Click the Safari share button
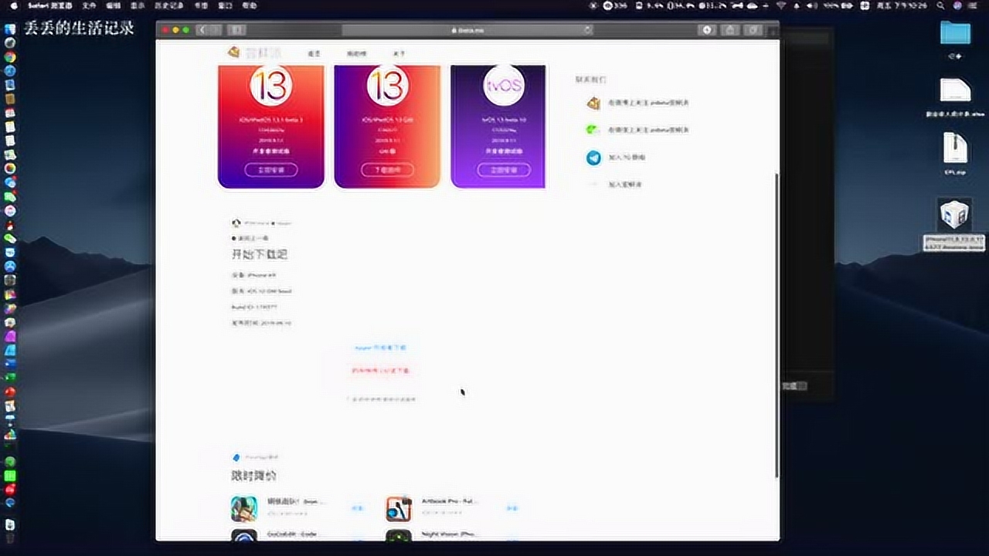 coord(730,30)
